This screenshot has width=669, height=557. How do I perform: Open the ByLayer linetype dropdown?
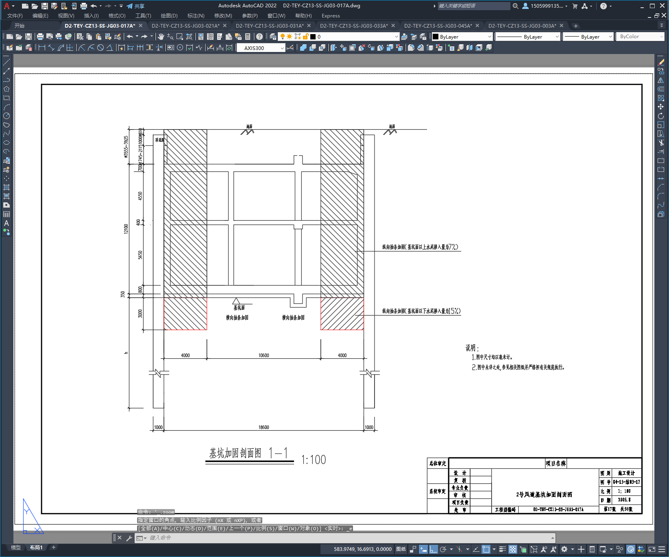tap(557, 37)
